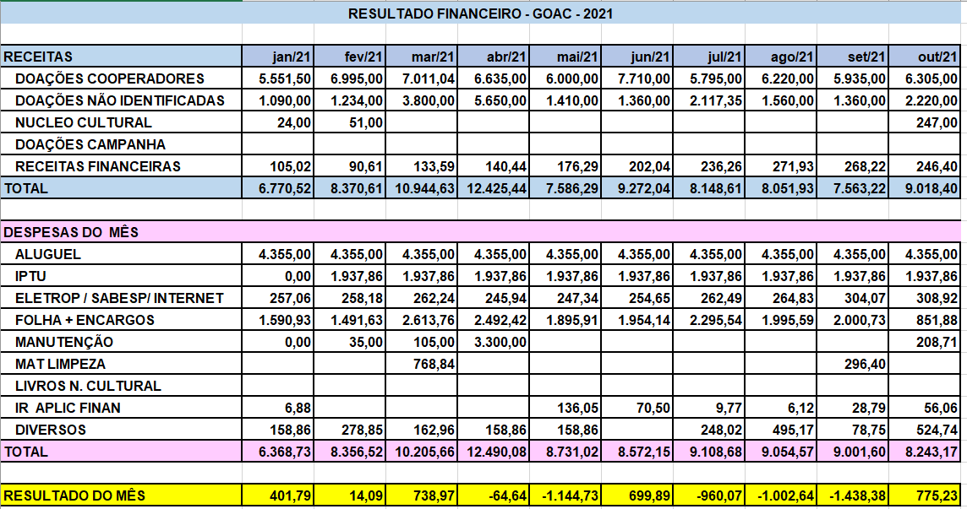Select monthly result cell -1.144,73
967x509 pixels.
click(565, 495)
